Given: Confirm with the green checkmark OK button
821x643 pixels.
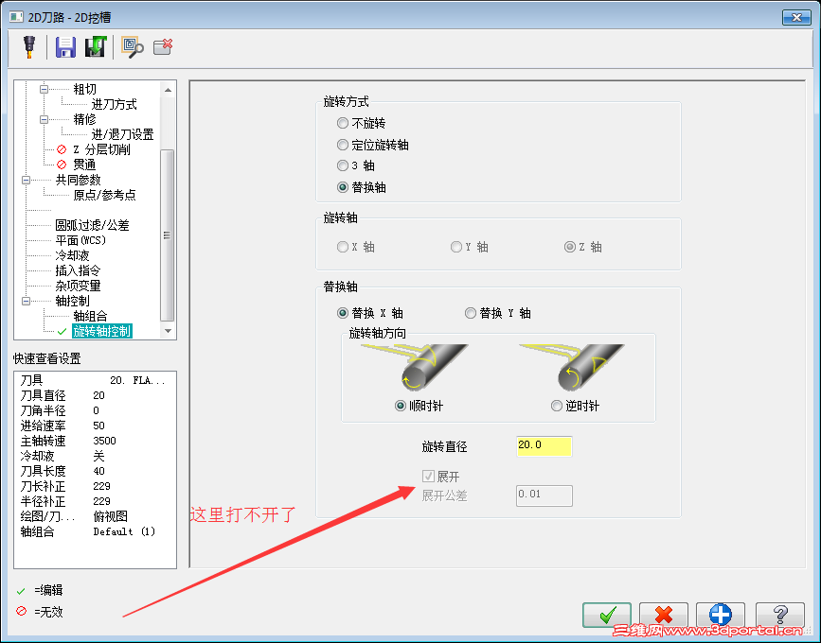Looking at the screenshot, I should coord(607,615).
